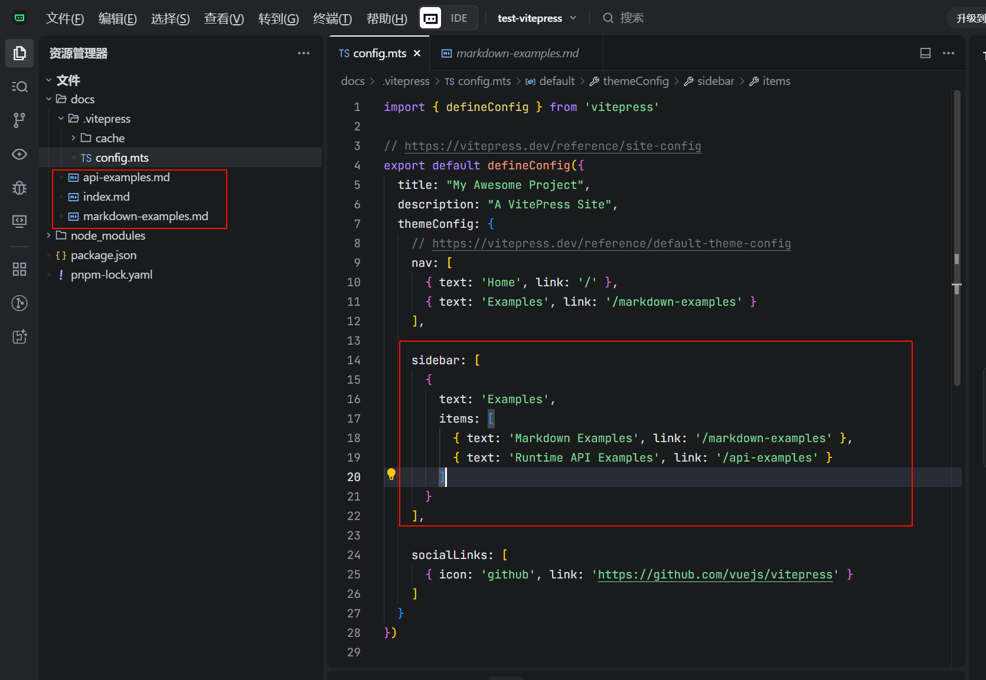
Task: Open the Debug bug icon in activity bar
Action: click(x=19, y=188)
